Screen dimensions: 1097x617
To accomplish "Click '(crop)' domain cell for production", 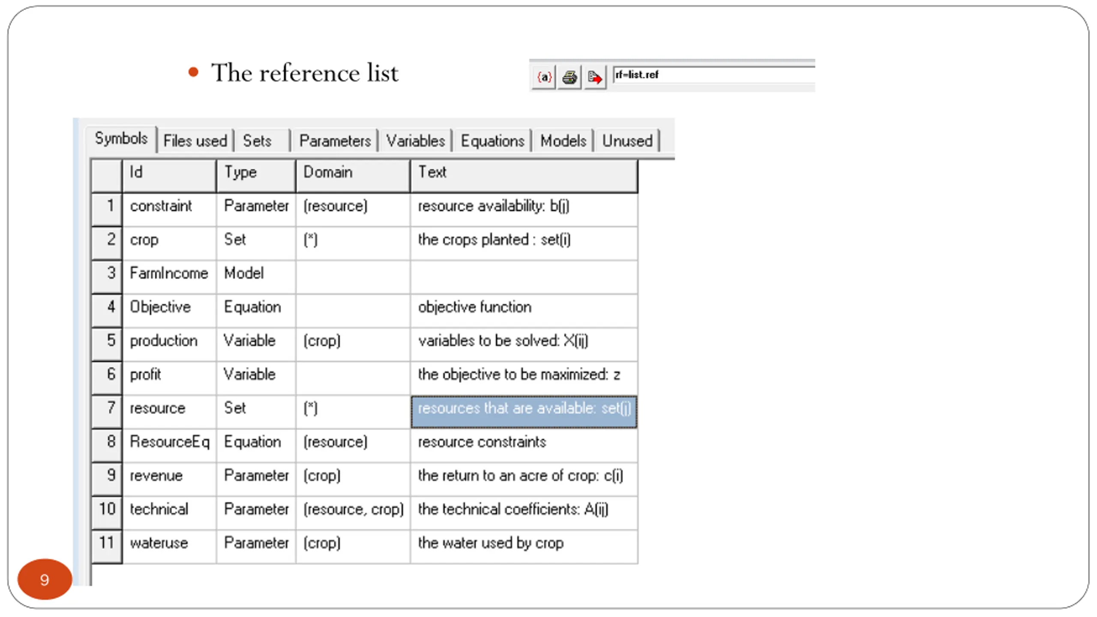I will pos(353,344).
